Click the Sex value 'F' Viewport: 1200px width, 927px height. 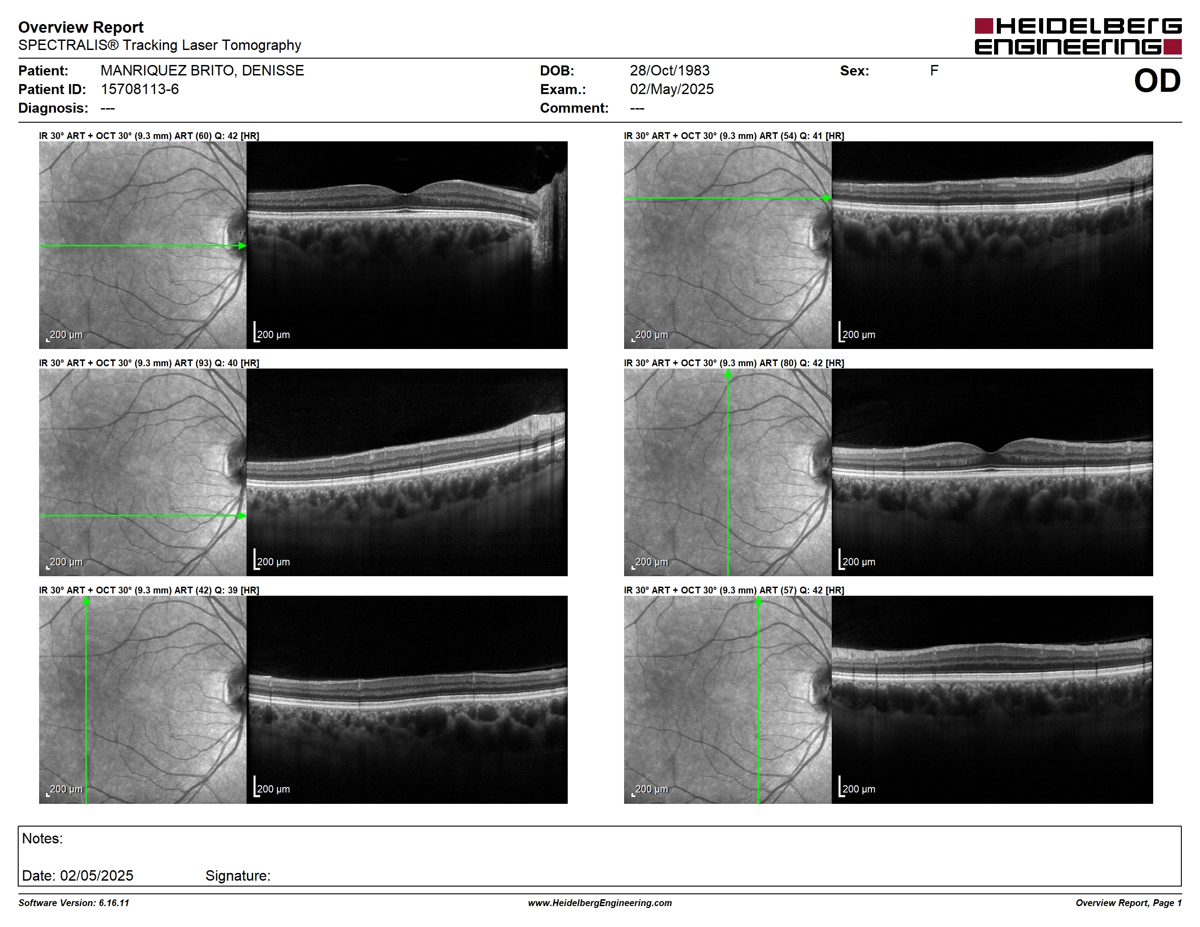click(934, 70)
